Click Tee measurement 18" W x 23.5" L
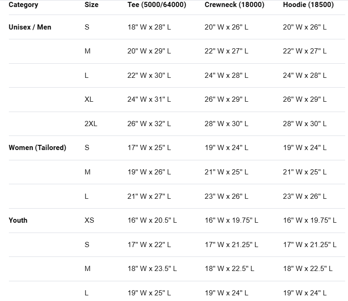 pos(152,269)
